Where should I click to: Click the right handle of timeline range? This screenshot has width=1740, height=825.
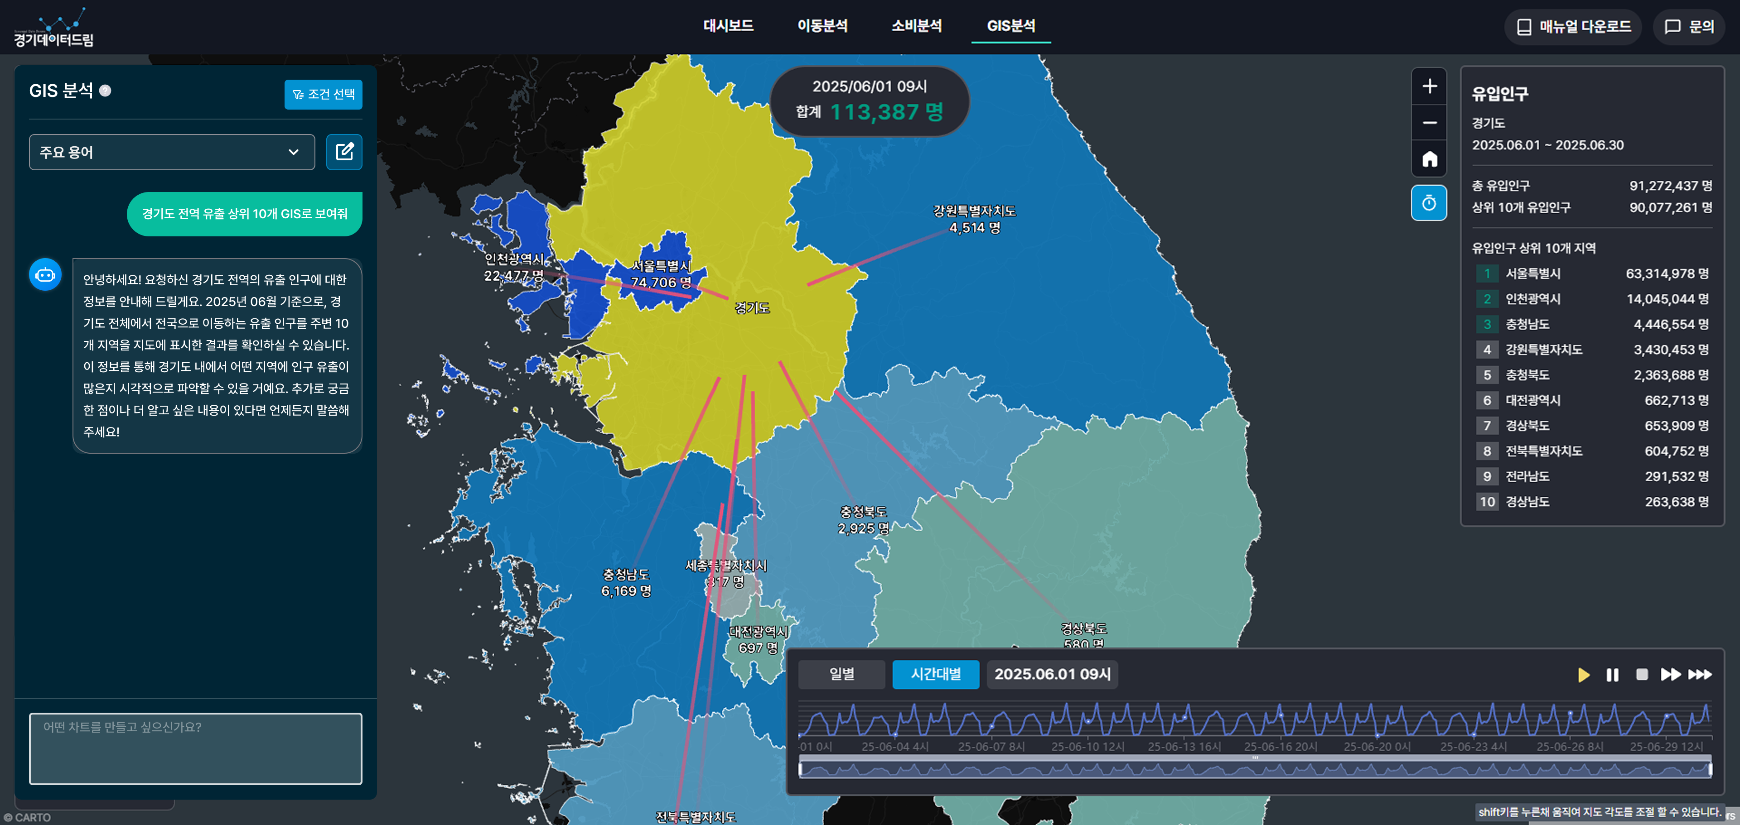coord(1710,769)
